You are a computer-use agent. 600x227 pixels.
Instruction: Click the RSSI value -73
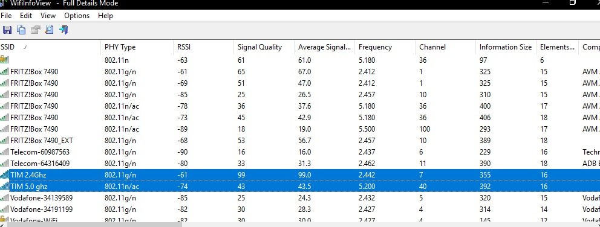[x=182, y=117]
